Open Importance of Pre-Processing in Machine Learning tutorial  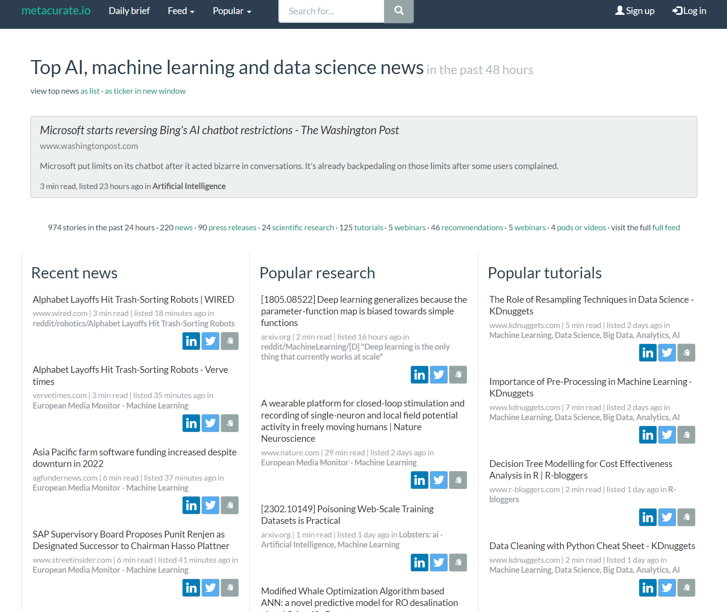click(590, 387)
